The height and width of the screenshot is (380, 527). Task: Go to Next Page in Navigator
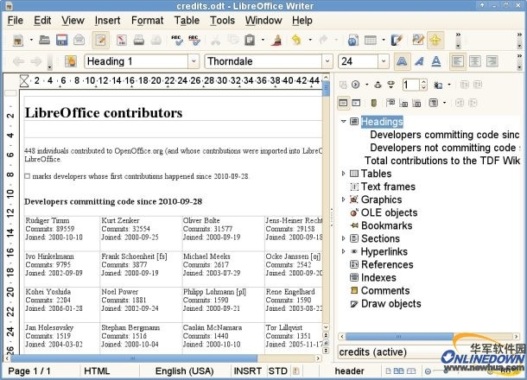point(390,85)
